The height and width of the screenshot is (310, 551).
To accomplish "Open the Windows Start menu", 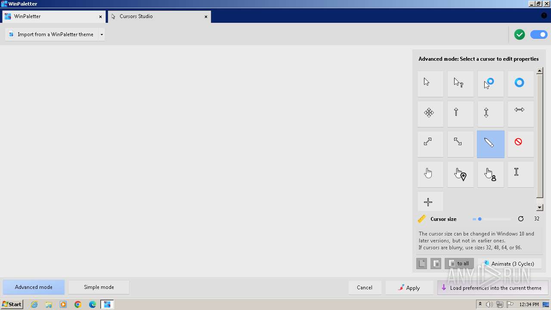I will pos(12,304).
